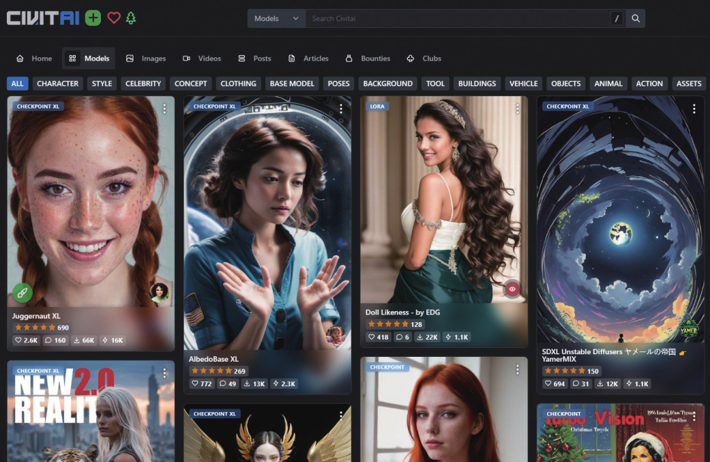Filter by CONCEPT category

click(191, 83)
